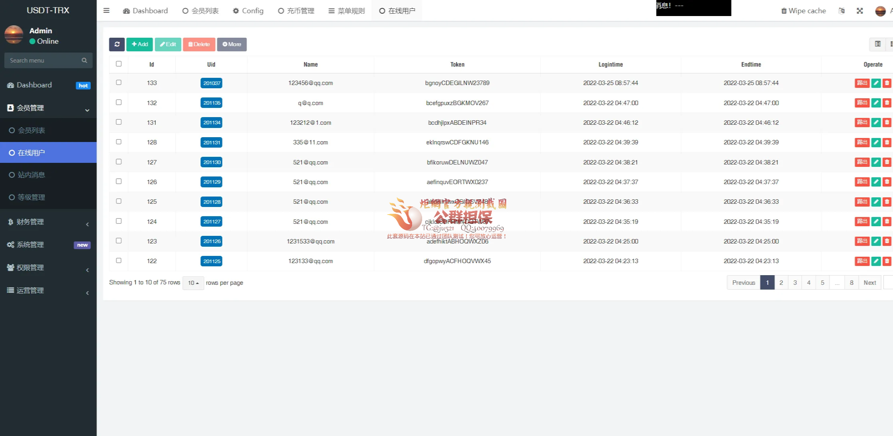Click the refresh table icon button
Image resolution: width=893 pixels, height=436 pixels.
tap(117, 44)
